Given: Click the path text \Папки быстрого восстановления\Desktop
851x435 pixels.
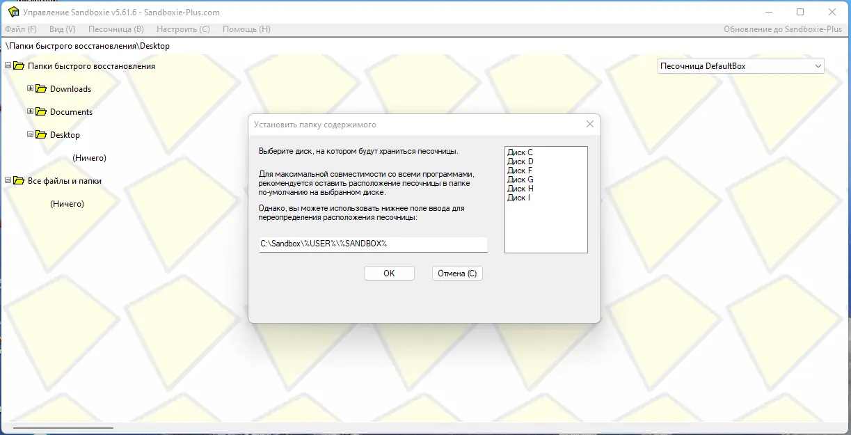Looking at the screenshot, I should coord(88,46).
